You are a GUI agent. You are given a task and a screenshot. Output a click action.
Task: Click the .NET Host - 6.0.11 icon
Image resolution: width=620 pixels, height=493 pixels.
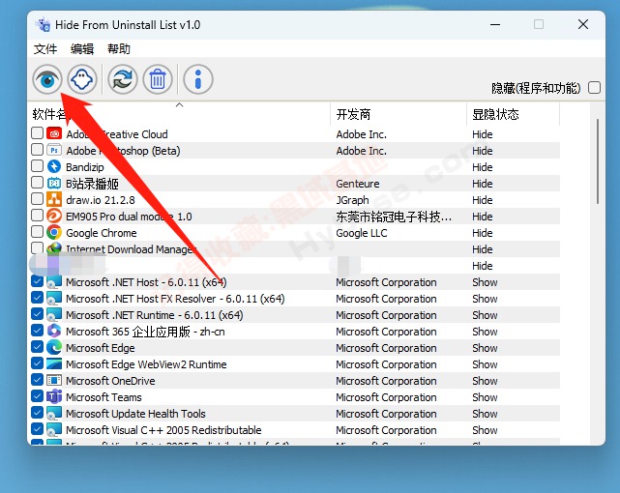pos(54,282)
